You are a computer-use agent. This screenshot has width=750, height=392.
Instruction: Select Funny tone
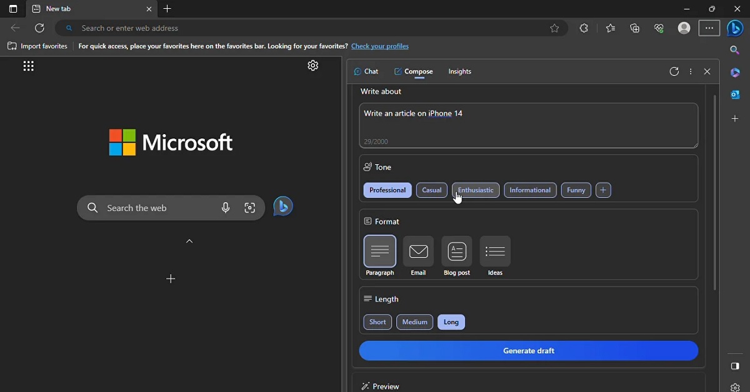pyautogui.click(x=576, y=190)
